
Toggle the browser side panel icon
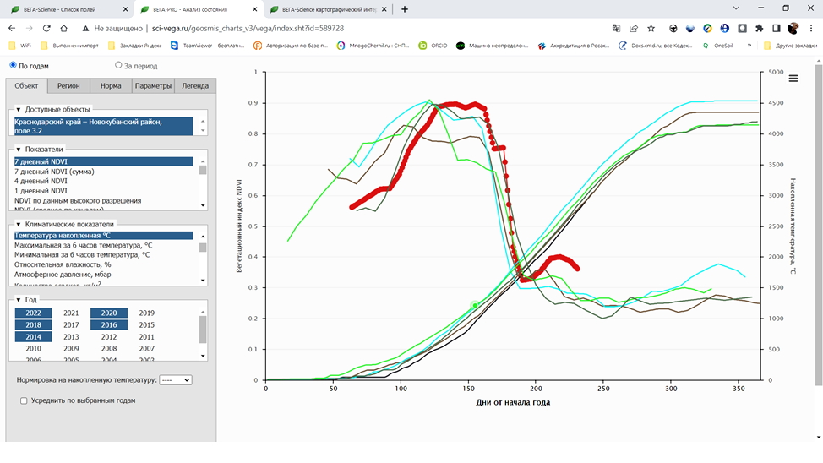tap(777, 29)
